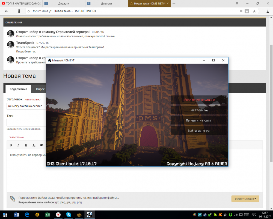Image resolution: width=273 pixels, height=219 pixels.
Task: Click 'Выйти из игры' button
Action: (199, 131)
